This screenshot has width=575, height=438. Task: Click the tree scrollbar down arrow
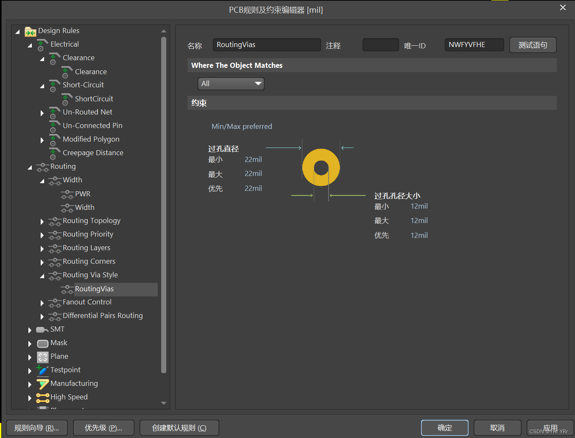point(164,403)
